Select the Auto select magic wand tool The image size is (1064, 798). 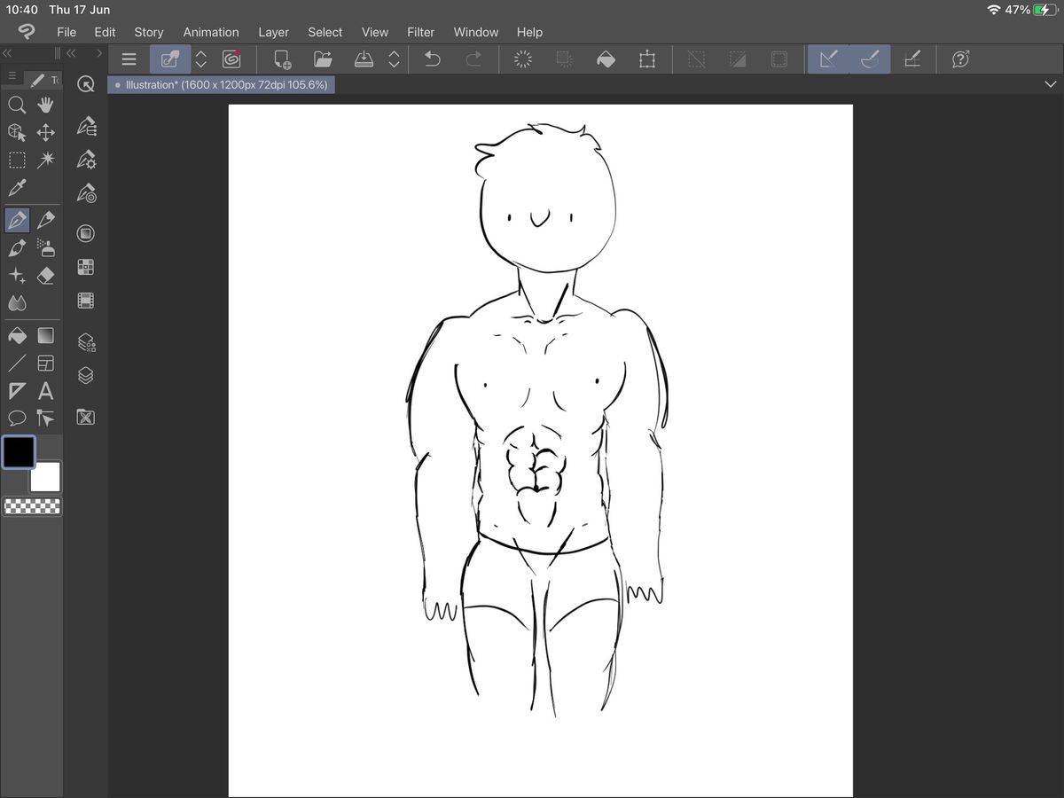pos(45,160)
